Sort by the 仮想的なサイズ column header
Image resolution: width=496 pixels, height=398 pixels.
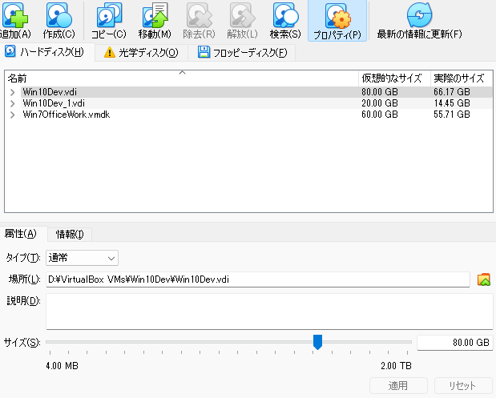(394, 78)
